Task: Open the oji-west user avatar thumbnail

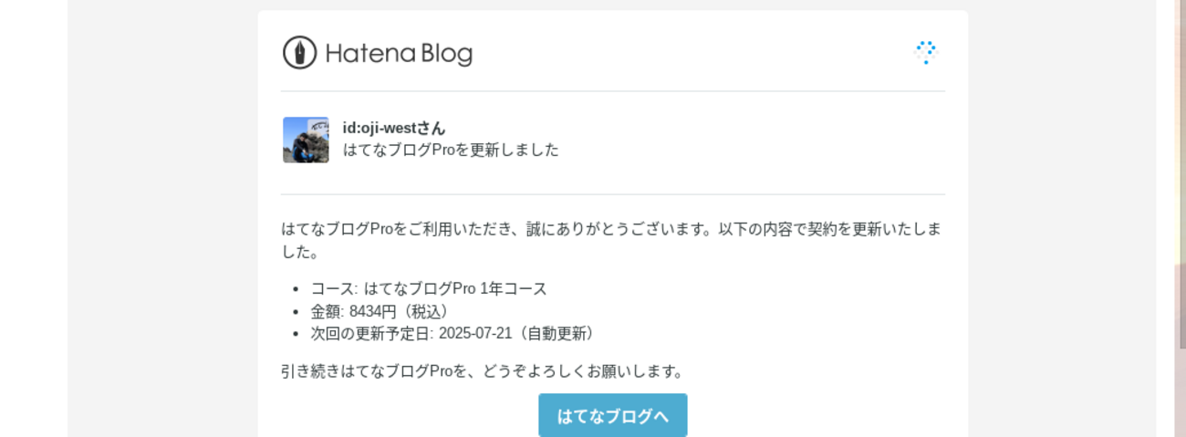Action: click(306, 140)
